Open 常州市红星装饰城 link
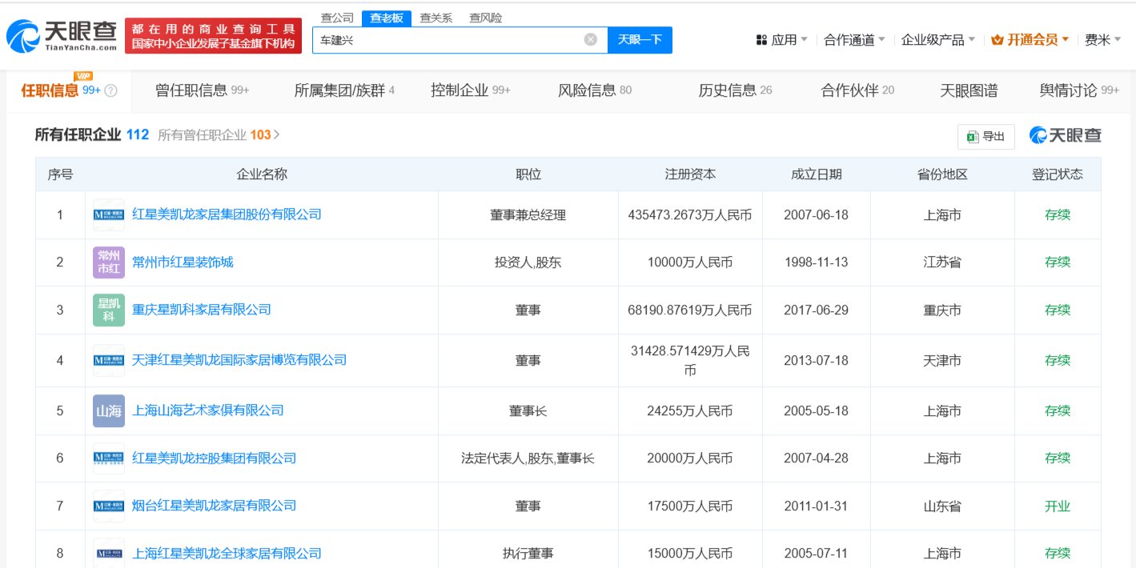Screen dimensions: 1136x568 click(183, 262)
